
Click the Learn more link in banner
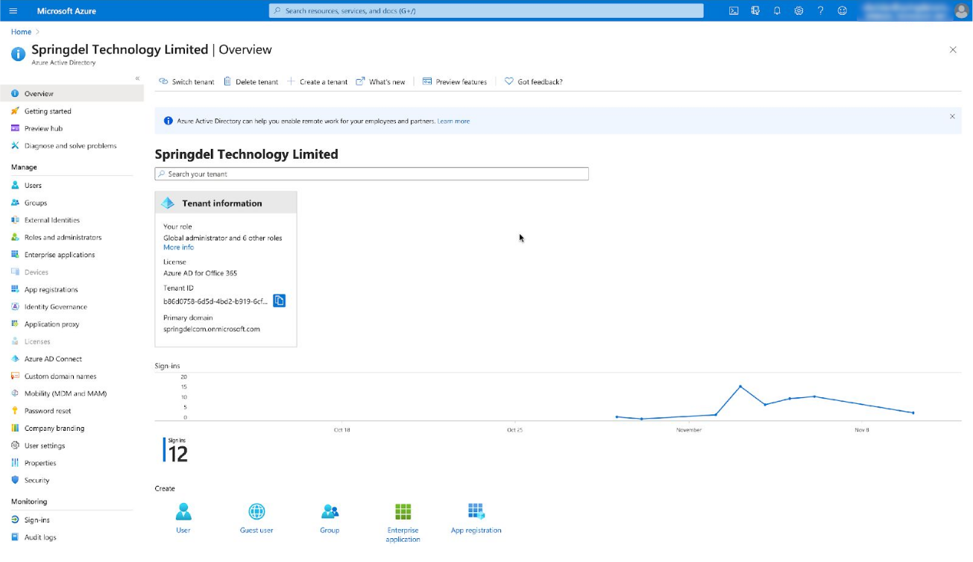pyautogui.click(x=453, y=121)
